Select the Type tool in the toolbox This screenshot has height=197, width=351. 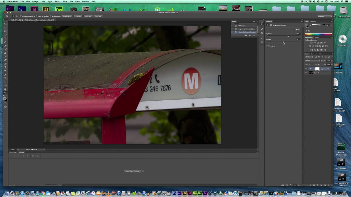click(5, 78)
